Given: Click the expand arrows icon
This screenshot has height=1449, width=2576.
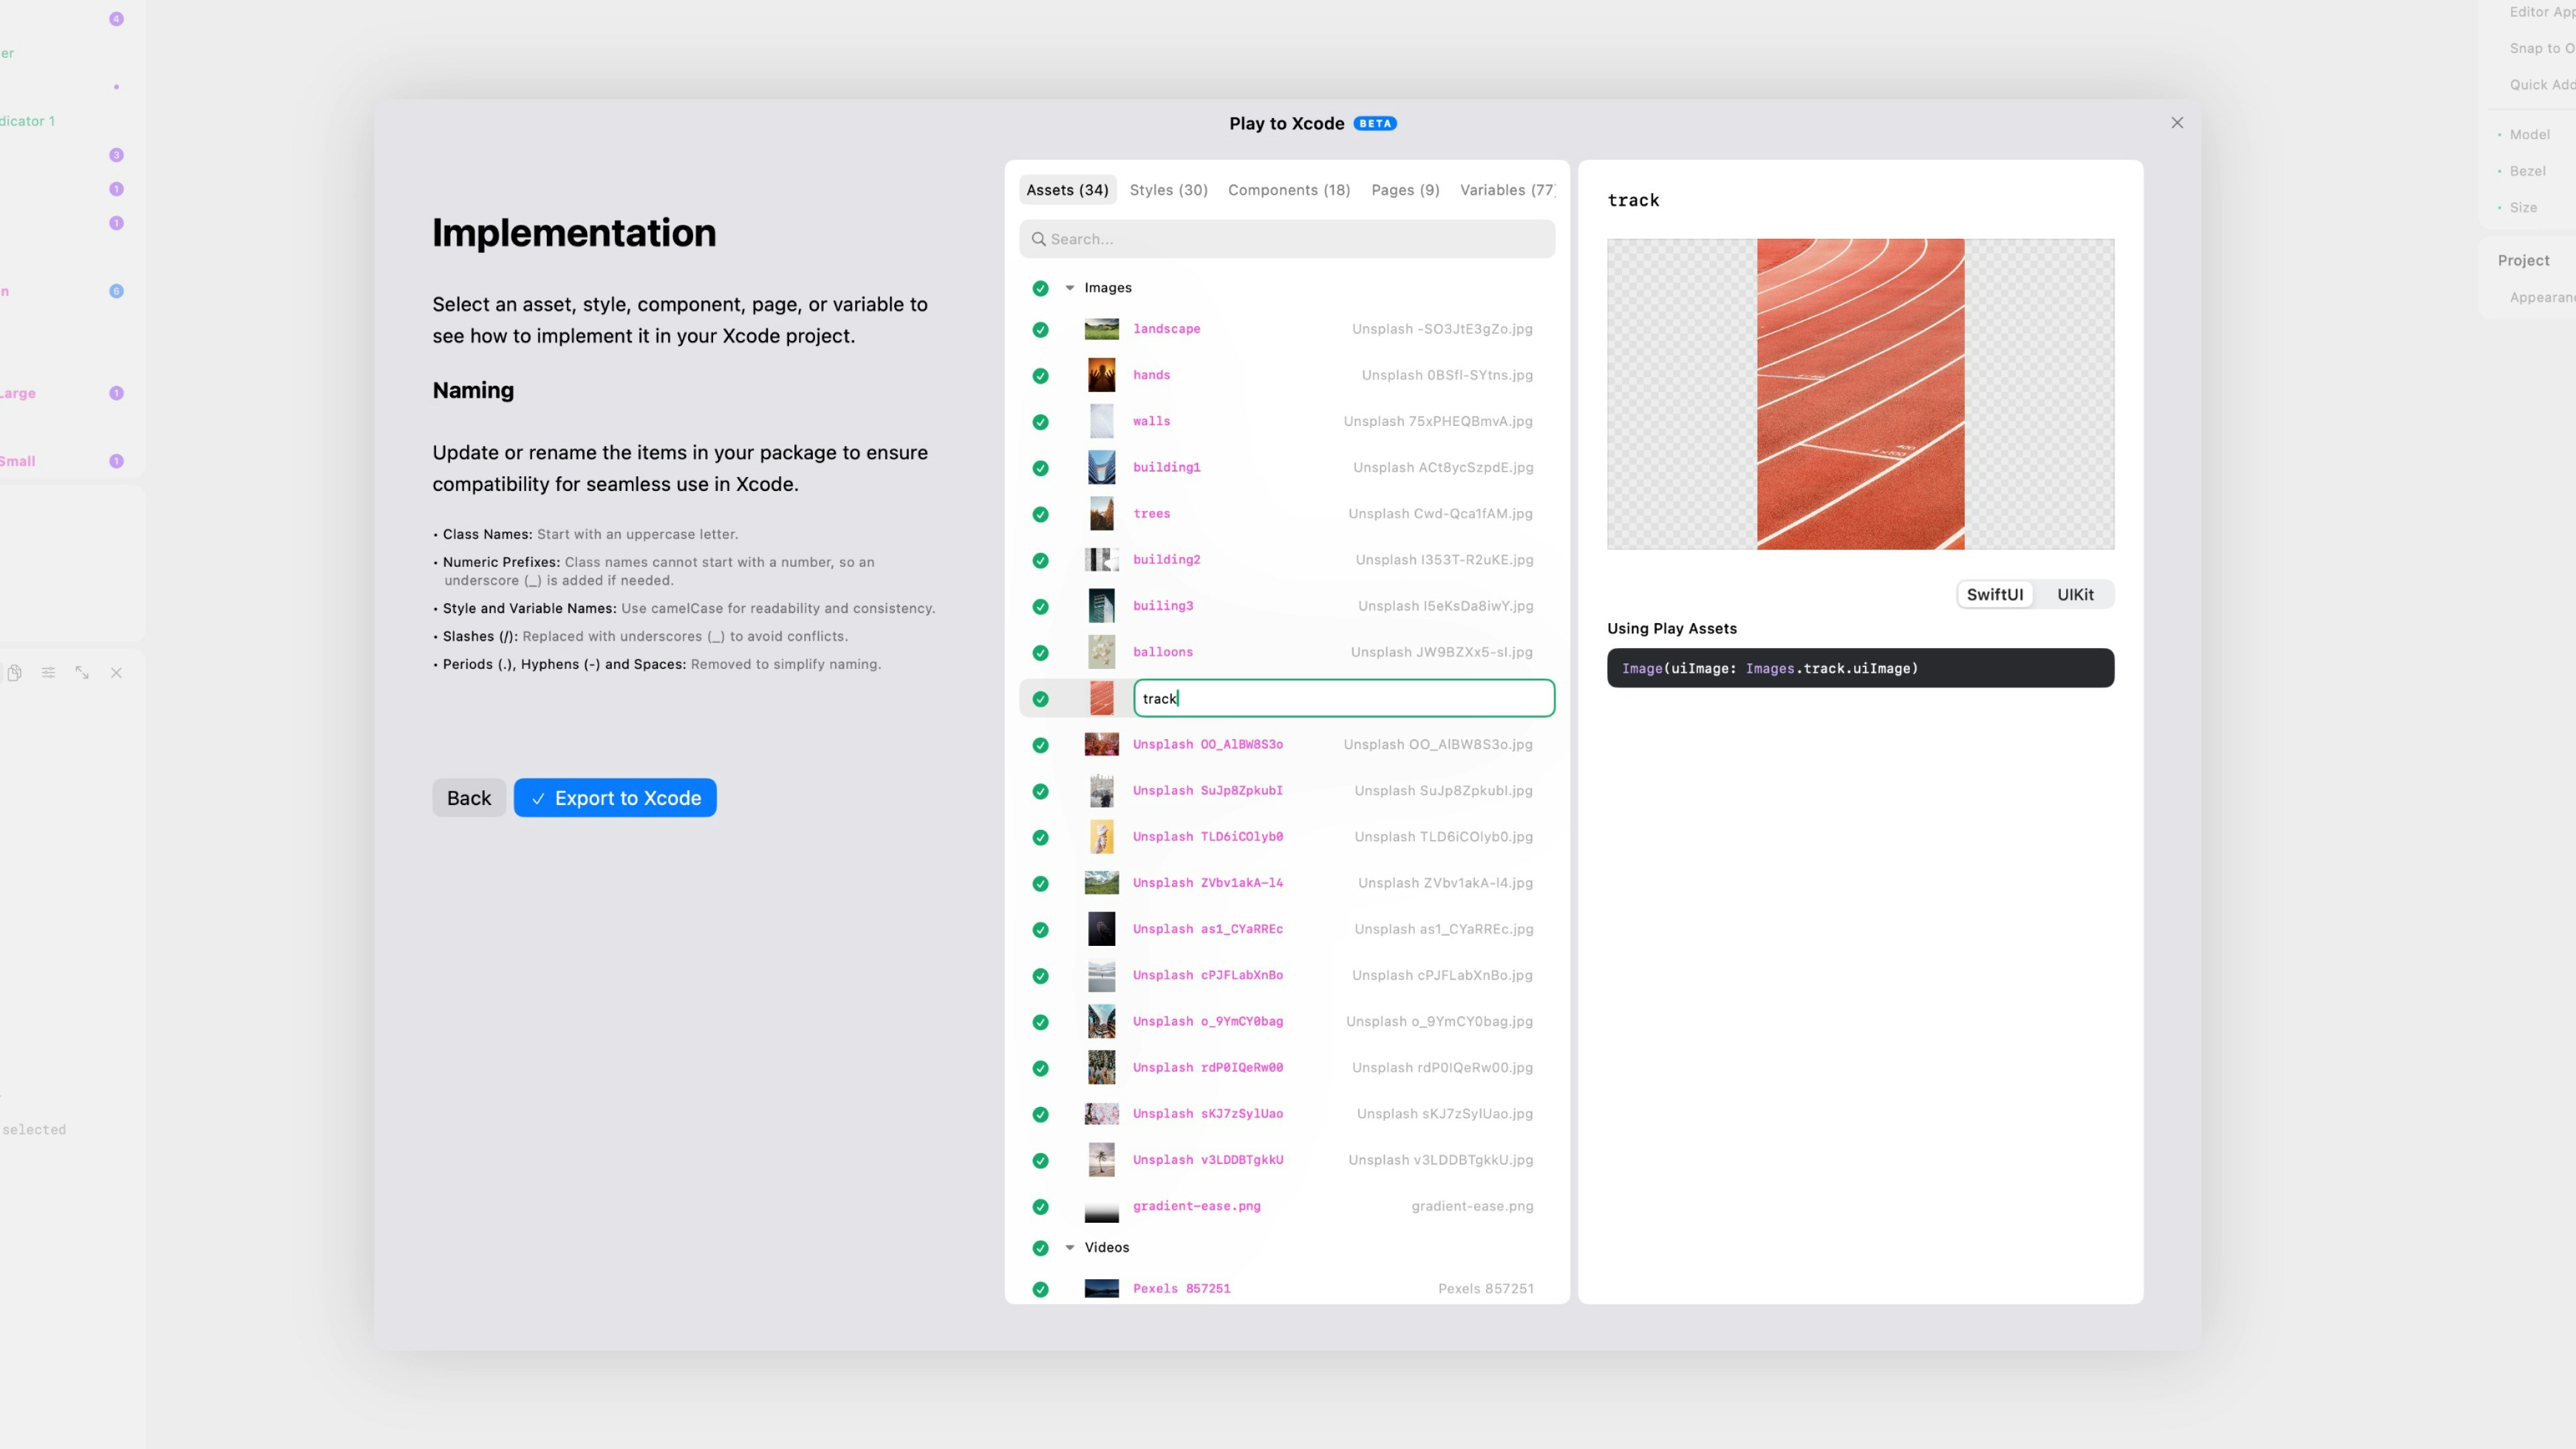Looking at the screenshot, I should (x=82, y=673).
